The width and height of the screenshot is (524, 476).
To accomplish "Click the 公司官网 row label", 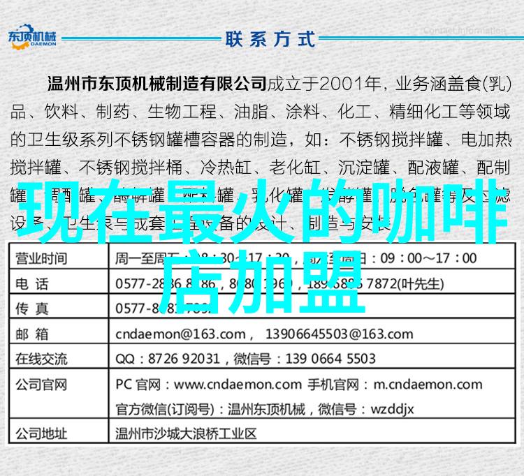I will (41, 385).
